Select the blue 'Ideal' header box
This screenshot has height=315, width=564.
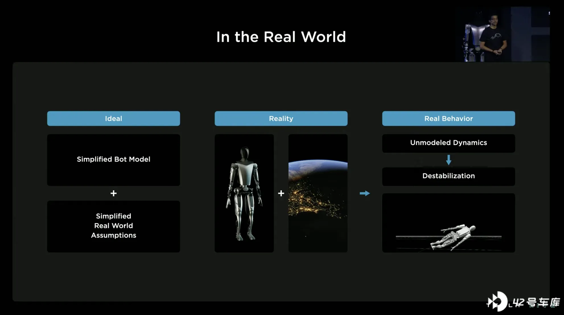[x=114, y=118]
